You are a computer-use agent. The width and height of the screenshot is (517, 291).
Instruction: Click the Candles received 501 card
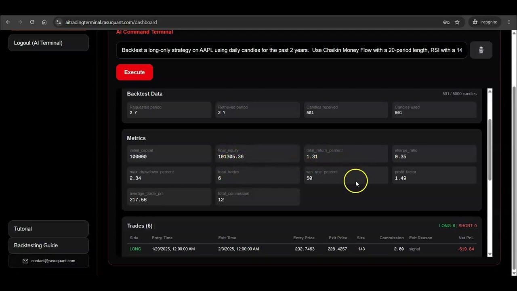[346, 110]
